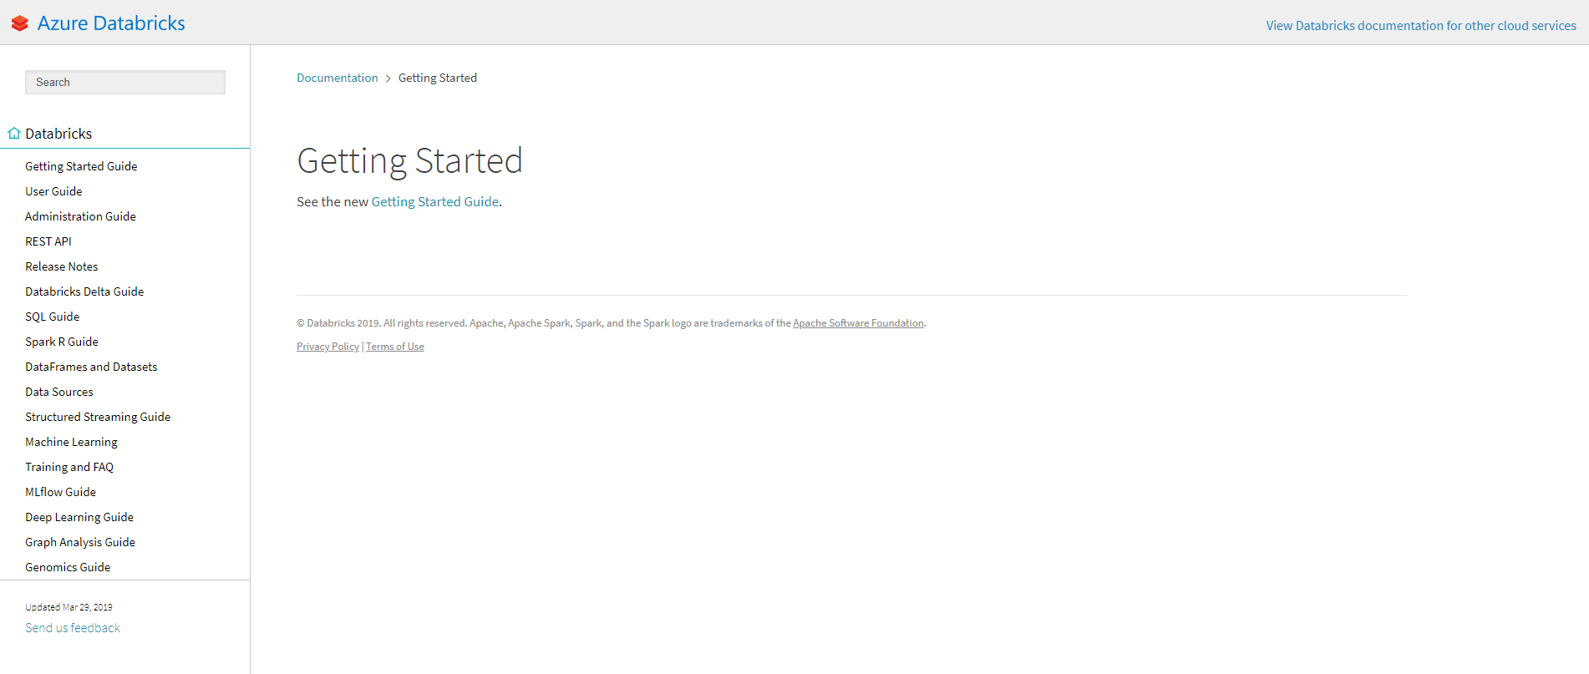Open the Spark R Guide
Screen dimensions: 1589x674
pos(62,342)
